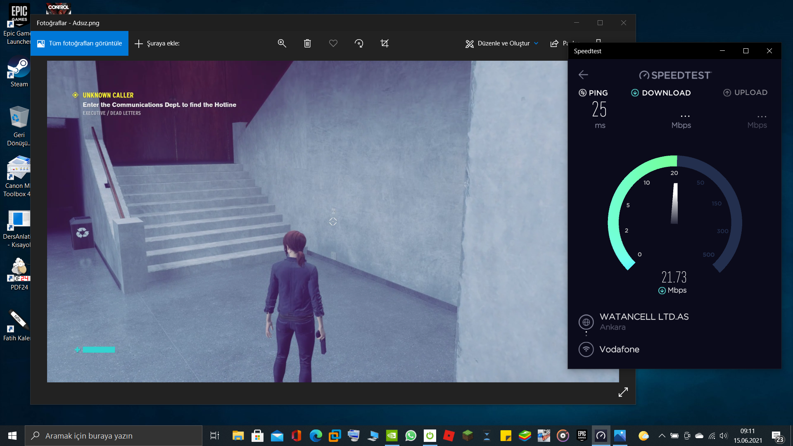
Task: Click the Vodafone connection entry
Action: (x=619, y=349)
